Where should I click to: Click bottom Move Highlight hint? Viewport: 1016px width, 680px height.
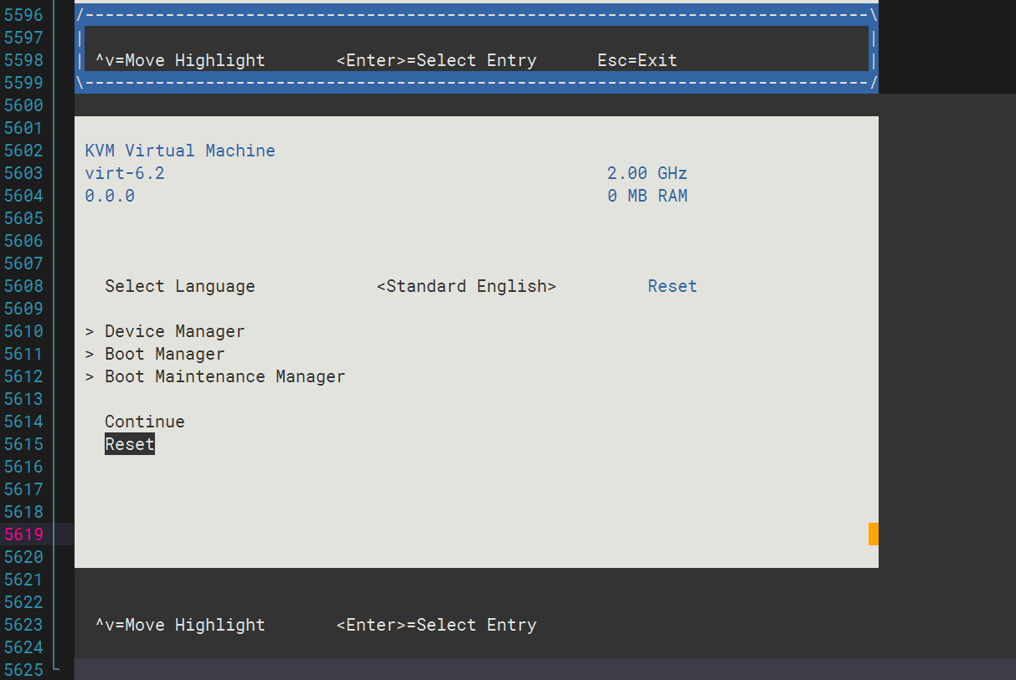(180, 625)
